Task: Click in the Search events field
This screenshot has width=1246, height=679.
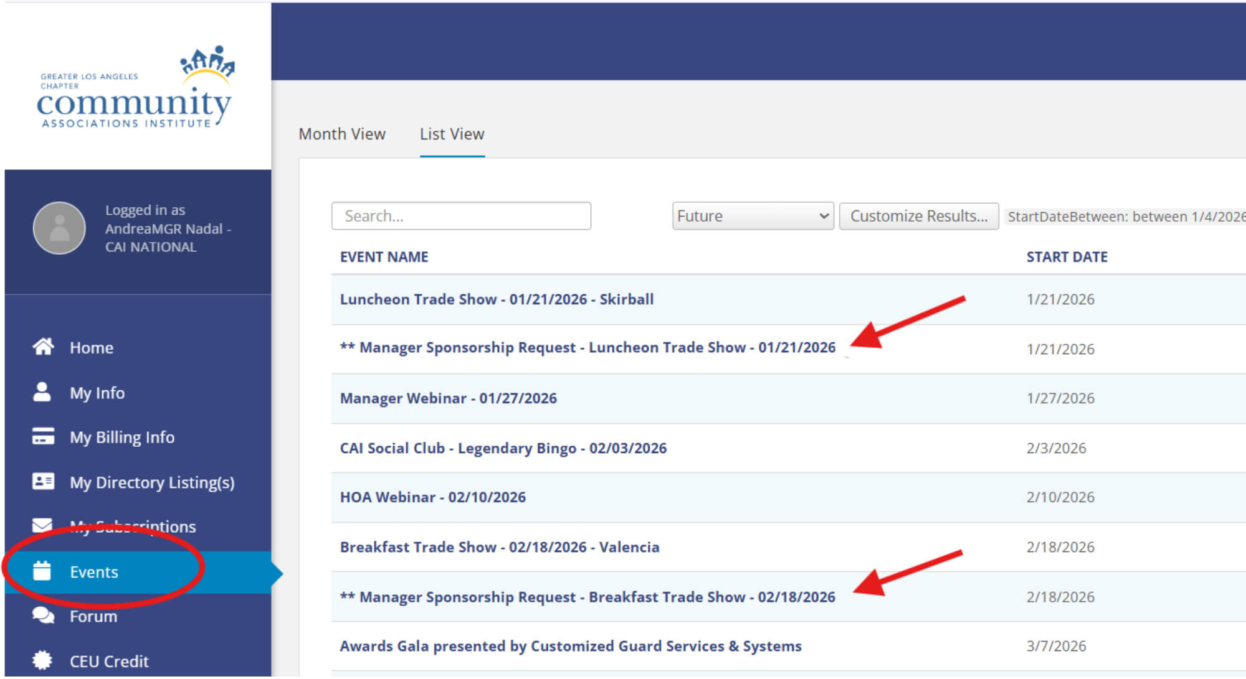Action: 461,216
